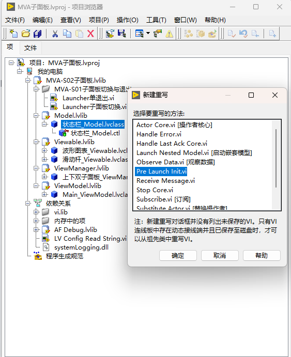This screenshot has width=291, height=357.
Task: Collapse the MVA-S02子面板.lvlib library node
Action: [28, 80]
